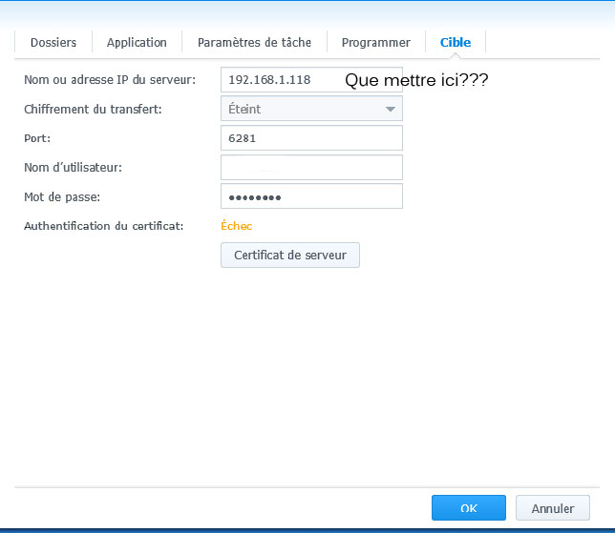Select the Mot de passe field
Image resolution: width=615 pixels, height=533 pixels.
[x=311, y=196]
